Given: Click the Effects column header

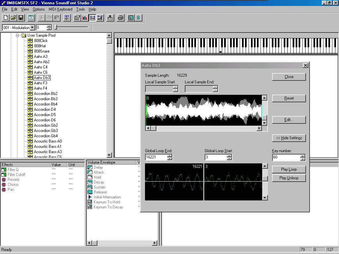Looking at the screenshot, I should 25,165.
